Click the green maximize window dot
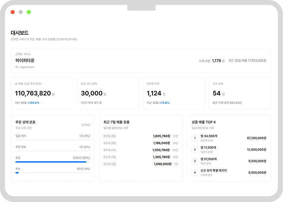This screenshot has width=283, height=202. [29, 12]
